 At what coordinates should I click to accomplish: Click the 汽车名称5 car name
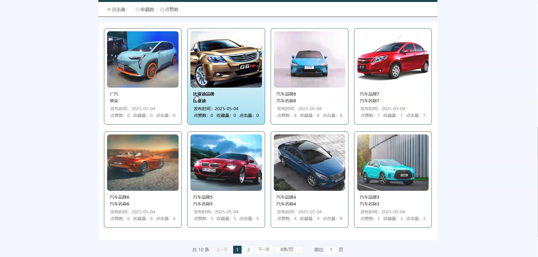point(203,204)
